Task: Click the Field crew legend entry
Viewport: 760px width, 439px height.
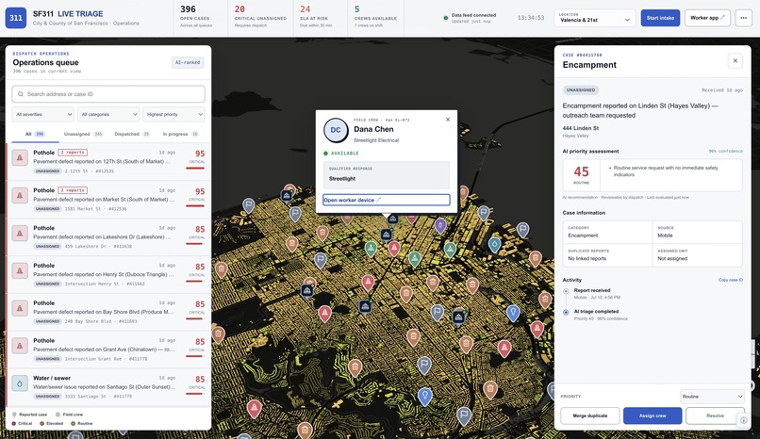Action: click(70, 415)
